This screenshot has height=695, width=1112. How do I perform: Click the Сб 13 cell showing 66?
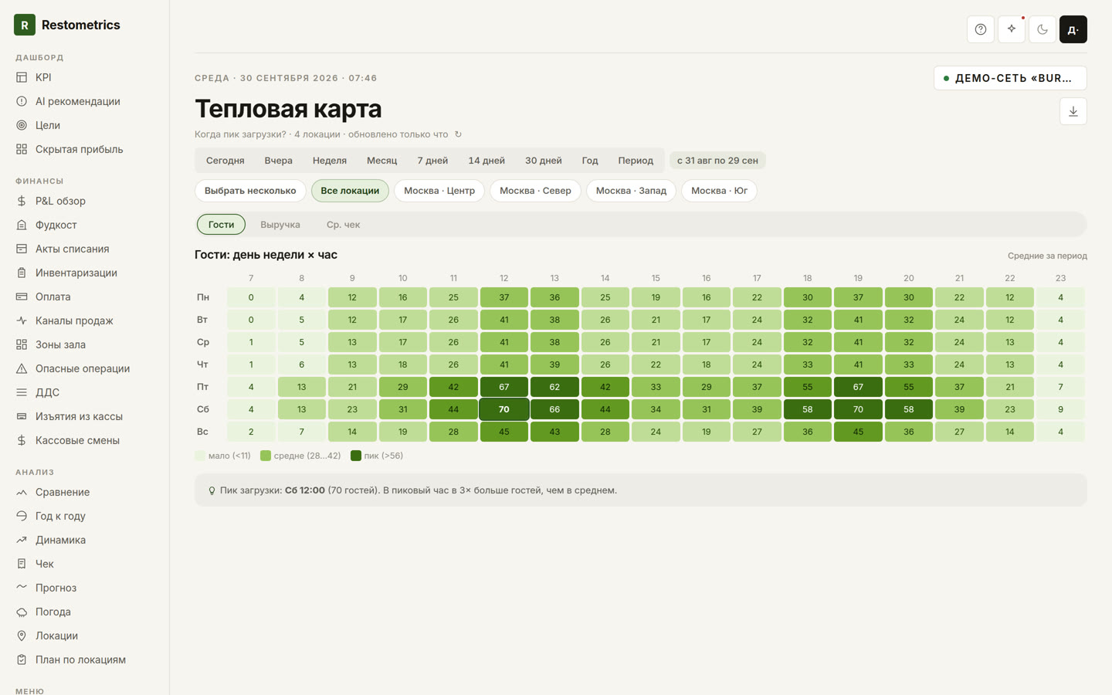554,409
